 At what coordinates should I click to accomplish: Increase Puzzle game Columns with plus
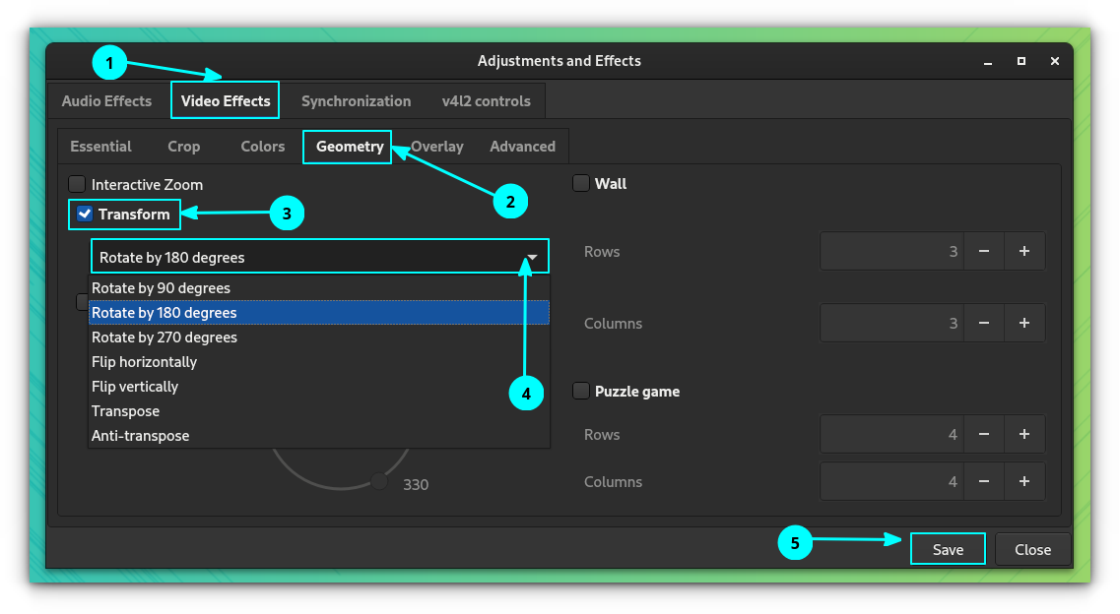click(1024, 481)
